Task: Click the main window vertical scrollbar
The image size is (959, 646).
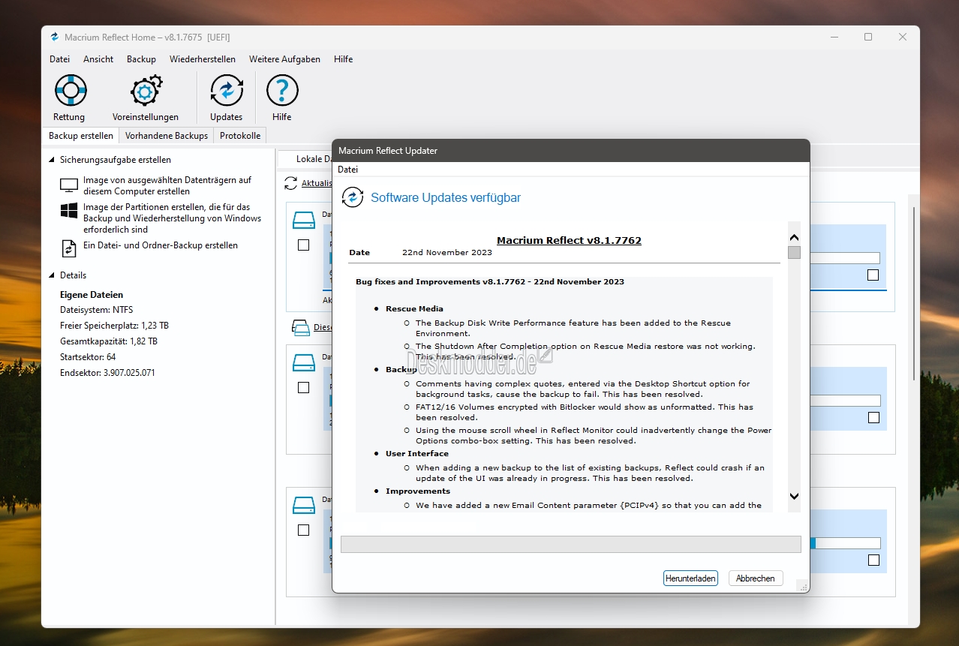Action: click(913, 293)
